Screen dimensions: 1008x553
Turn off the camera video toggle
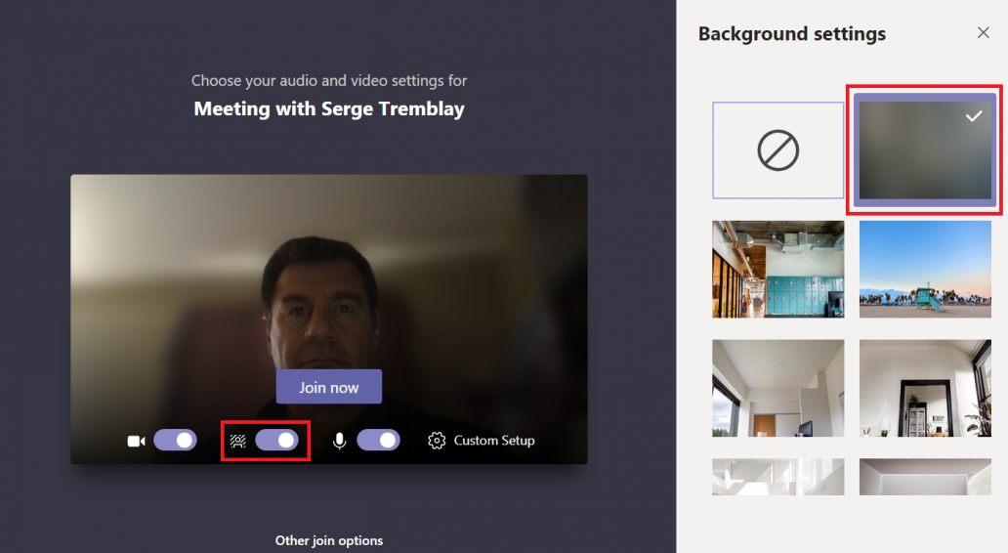pos(176,441)
